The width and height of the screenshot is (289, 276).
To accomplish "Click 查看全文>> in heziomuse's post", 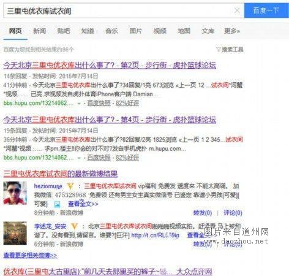I will (x=83, y=204).
